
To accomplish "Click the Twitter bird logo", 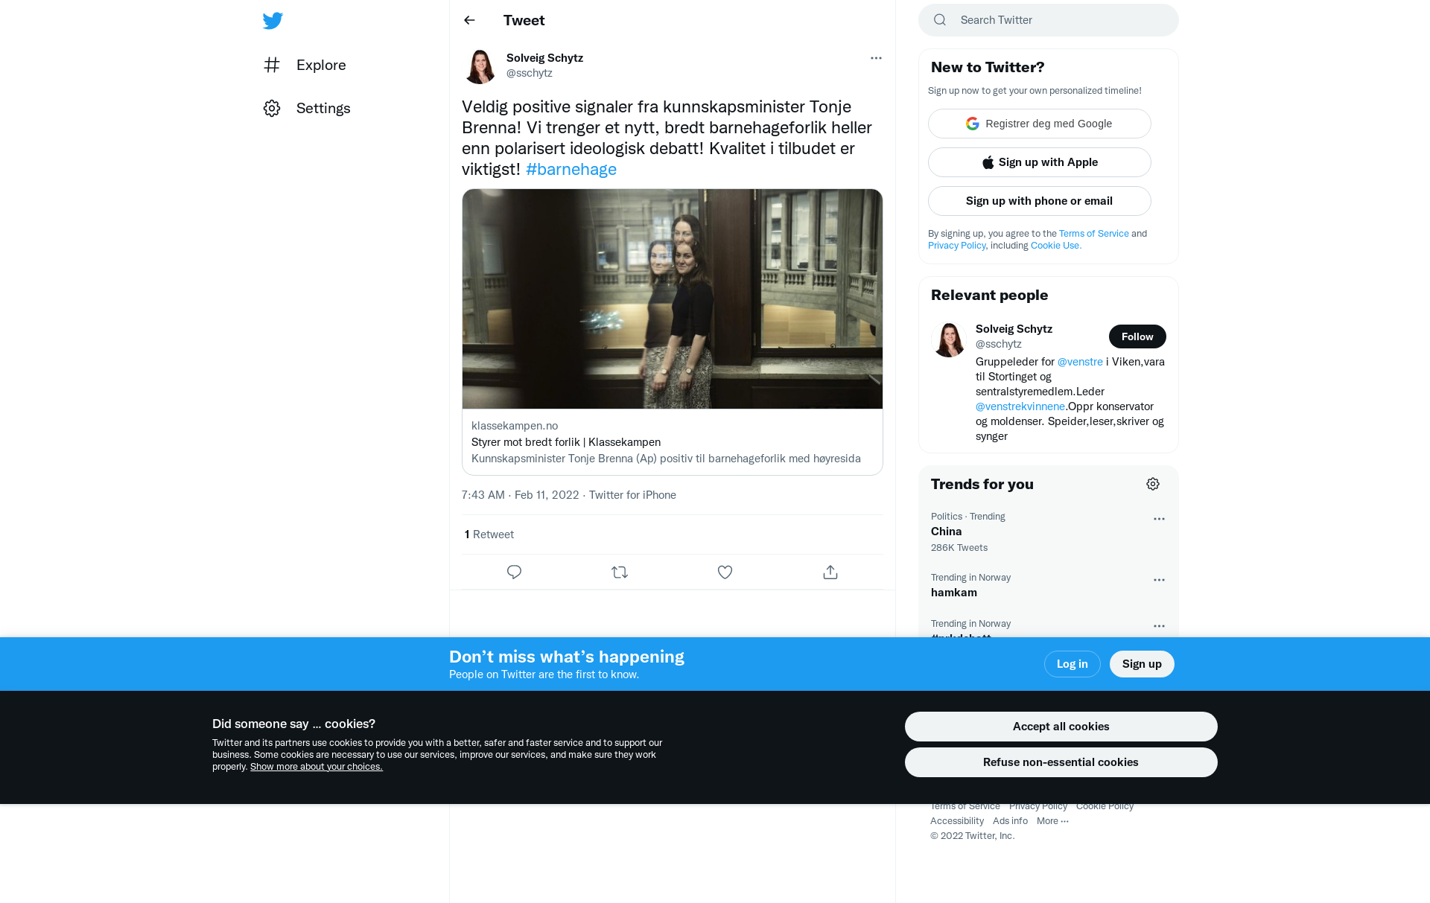I will pos(273,21).
